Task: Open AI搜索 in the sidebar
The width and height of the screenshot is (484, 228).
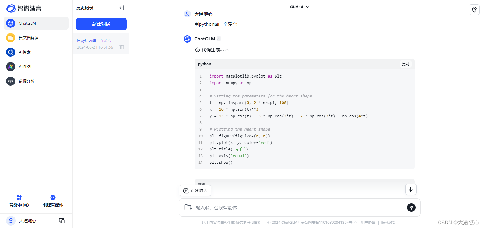Action: tap(36, 52)
